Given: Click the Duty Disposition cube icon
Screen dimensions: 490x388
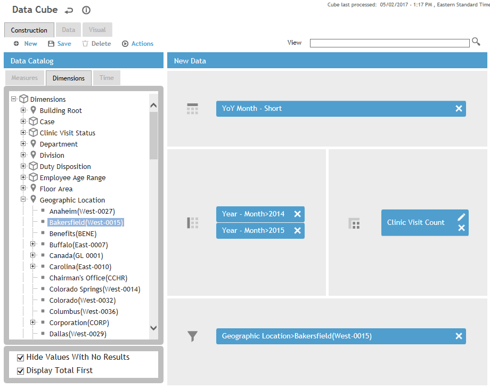Looking at the screenshot, I should pyautogui.click(x=34, y=166).
